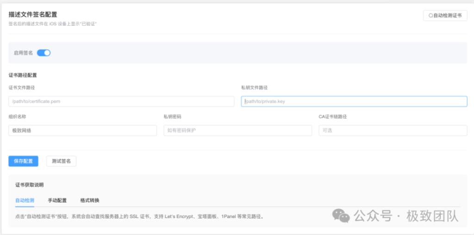Switch to the 自动检测 tab
Screen dimensions: 474x235
25,200
